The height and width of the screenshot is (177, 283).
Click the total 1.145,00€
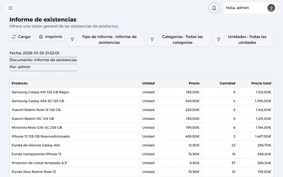[263, 110]
